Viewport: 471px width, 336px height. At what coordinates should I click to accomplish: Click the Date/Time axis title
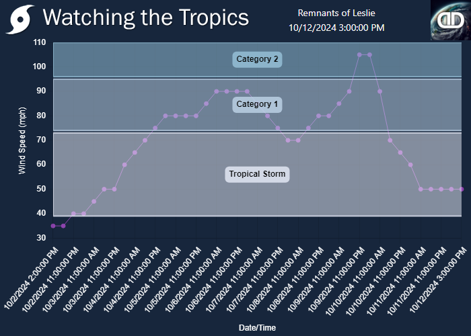tap(257, 328)
